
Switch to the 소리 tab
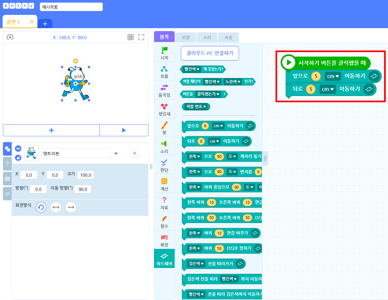click(207, 37)
